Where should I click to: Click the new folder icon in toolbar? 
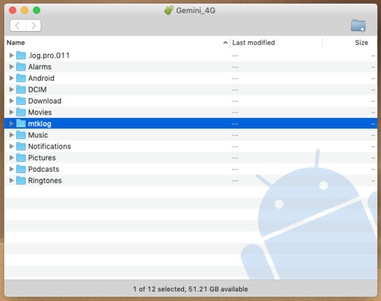pyautogui.click(x=358, y=25)
